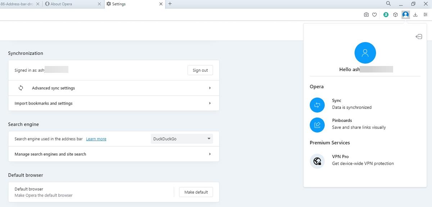
Task: Click the Default browser section heading
Action: tap(26, 175)
